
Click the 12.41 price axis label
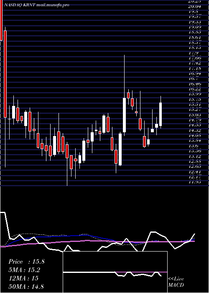point(195,172)
